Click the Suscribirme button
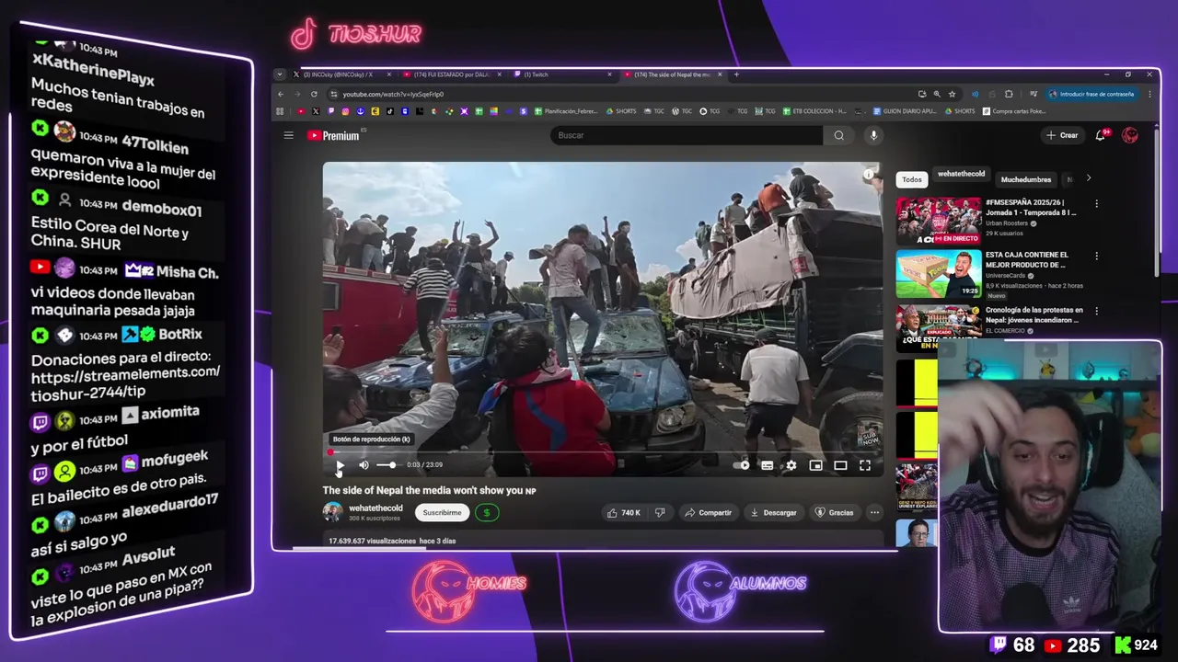1178x662 pixels. 442,512
